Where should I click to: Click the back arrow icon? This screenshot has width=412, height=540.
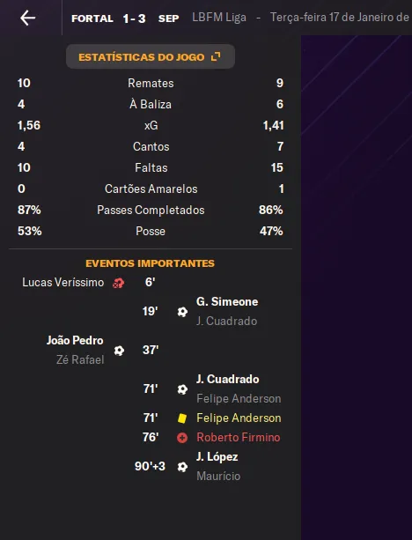(27, 18)
